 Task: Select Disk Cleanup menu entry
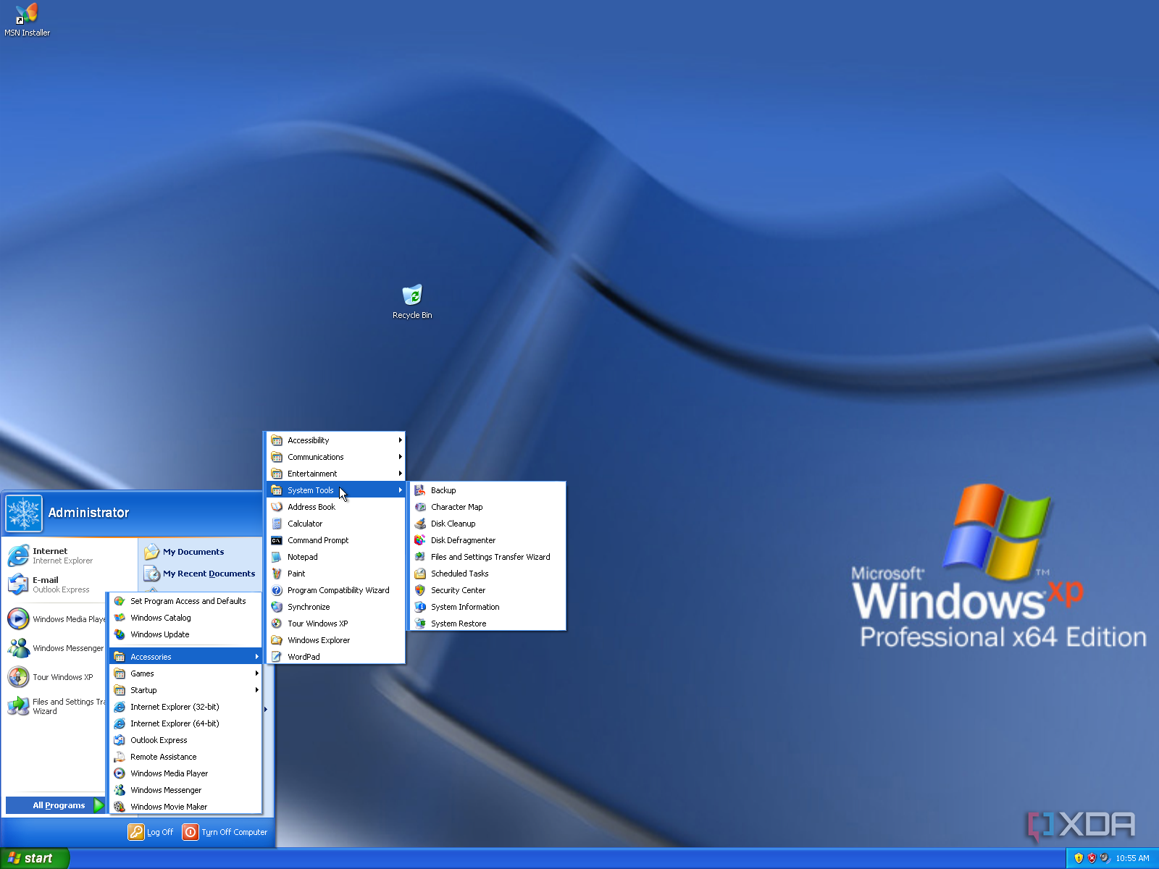pos(453,524)
